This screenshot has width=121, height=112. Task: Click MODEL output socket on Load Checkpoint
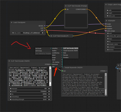tap(45, 26)
